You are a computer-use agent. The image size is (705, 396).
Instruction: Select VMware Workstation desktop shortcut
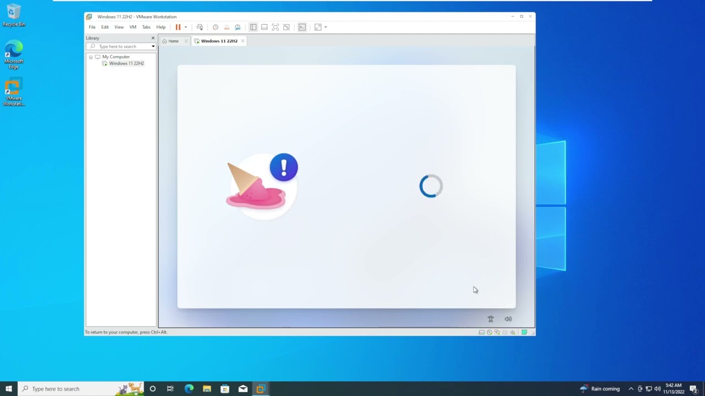13,92
